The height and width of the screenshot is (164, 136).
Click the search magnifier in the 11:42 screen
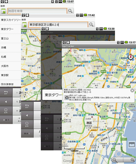click(x=91, y=24)
